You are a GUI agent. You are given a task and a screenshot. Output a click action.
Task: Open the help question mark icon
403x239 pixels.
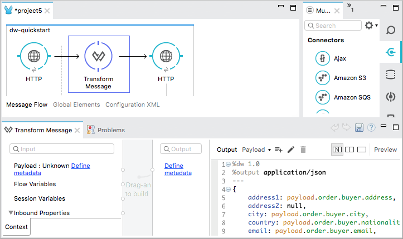pyautogui.click(x=371, y=128)
